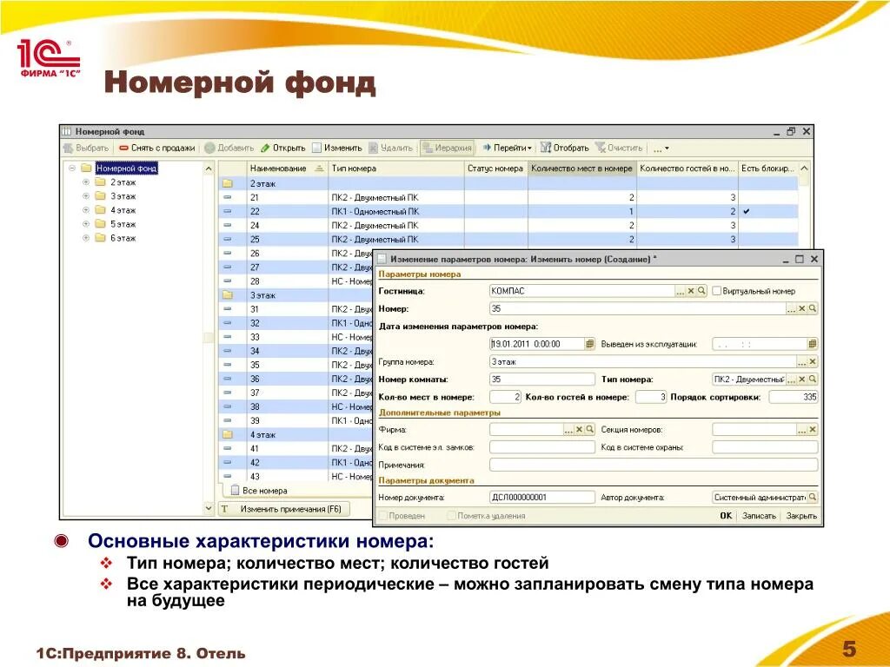Click the Изменить toolbar button
The height and width of the screenshot is (667, 890).
337,148
